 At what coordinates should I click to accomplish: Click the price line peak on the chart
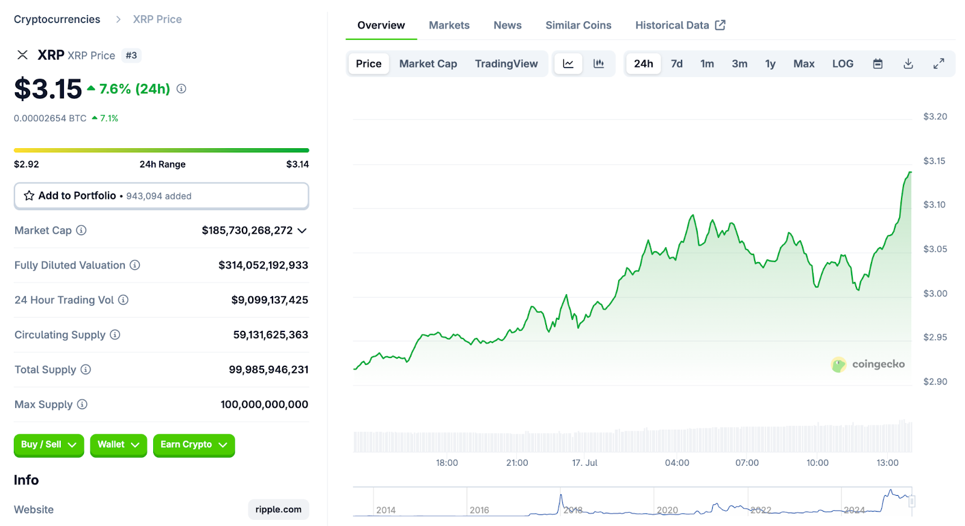tap(910, 173)
